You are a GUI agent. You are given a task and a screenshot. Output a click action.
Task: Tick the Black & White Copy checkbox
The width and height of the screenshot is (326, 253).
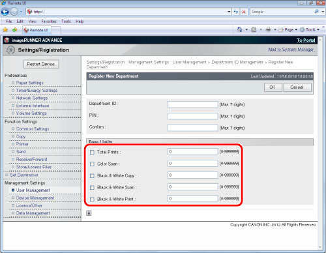point(92,175)
